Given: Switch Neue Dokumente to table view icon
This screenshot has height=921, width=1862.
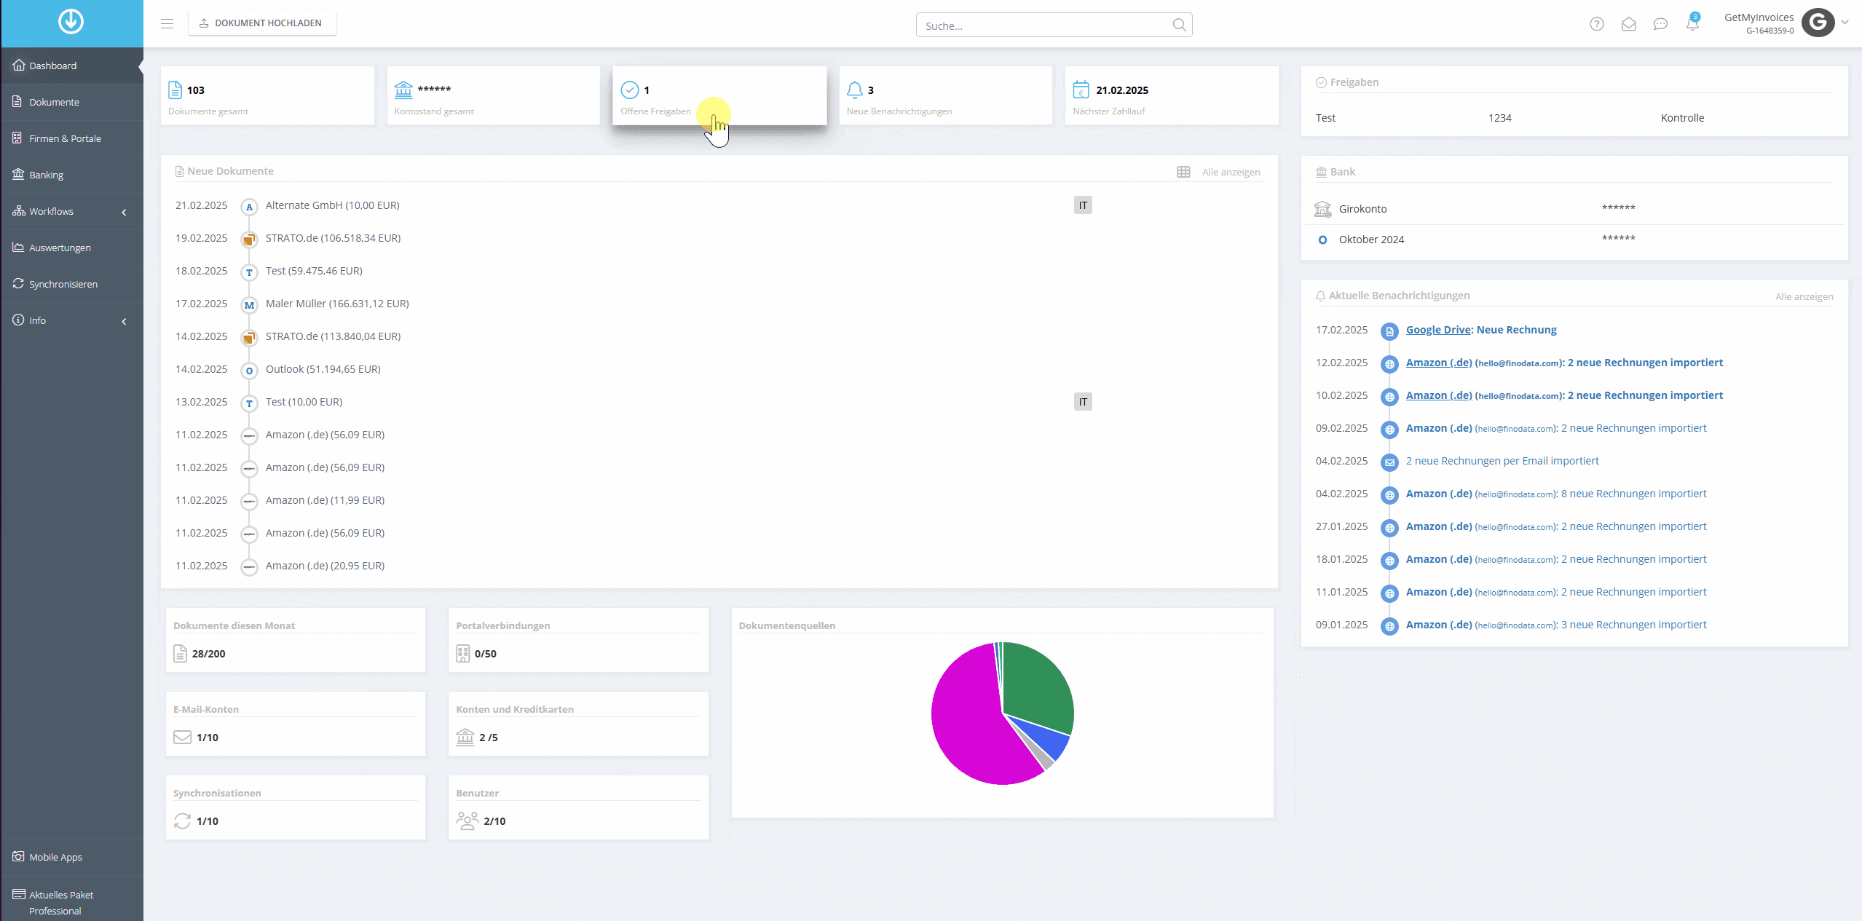Looking at the screenshot, I should (x=1183, y=172).
